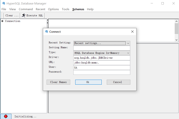Click the URL field with jdbc:hsqldb:mem
The width and height of the screenshot is (179, 119).
pos(102,63)
